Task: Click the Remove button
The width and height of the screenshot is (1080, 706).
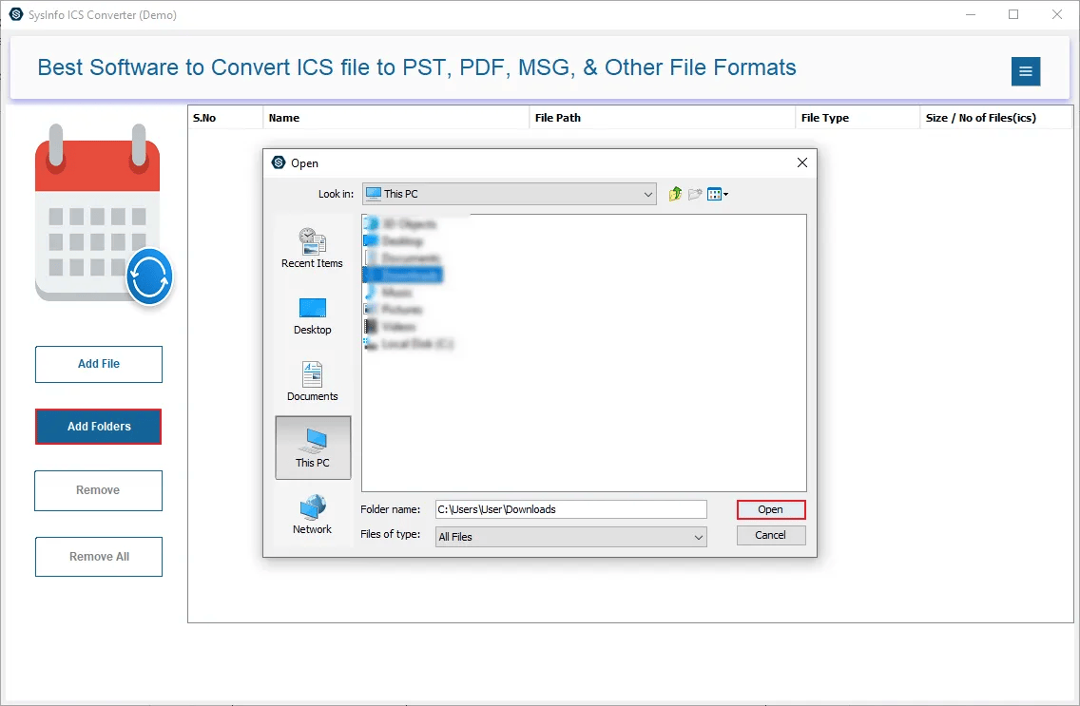Action: (x=99, y=490)
